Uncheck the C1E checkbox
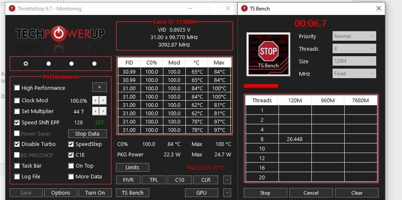This screenshot has height=200, width=402. coord(71,155)
